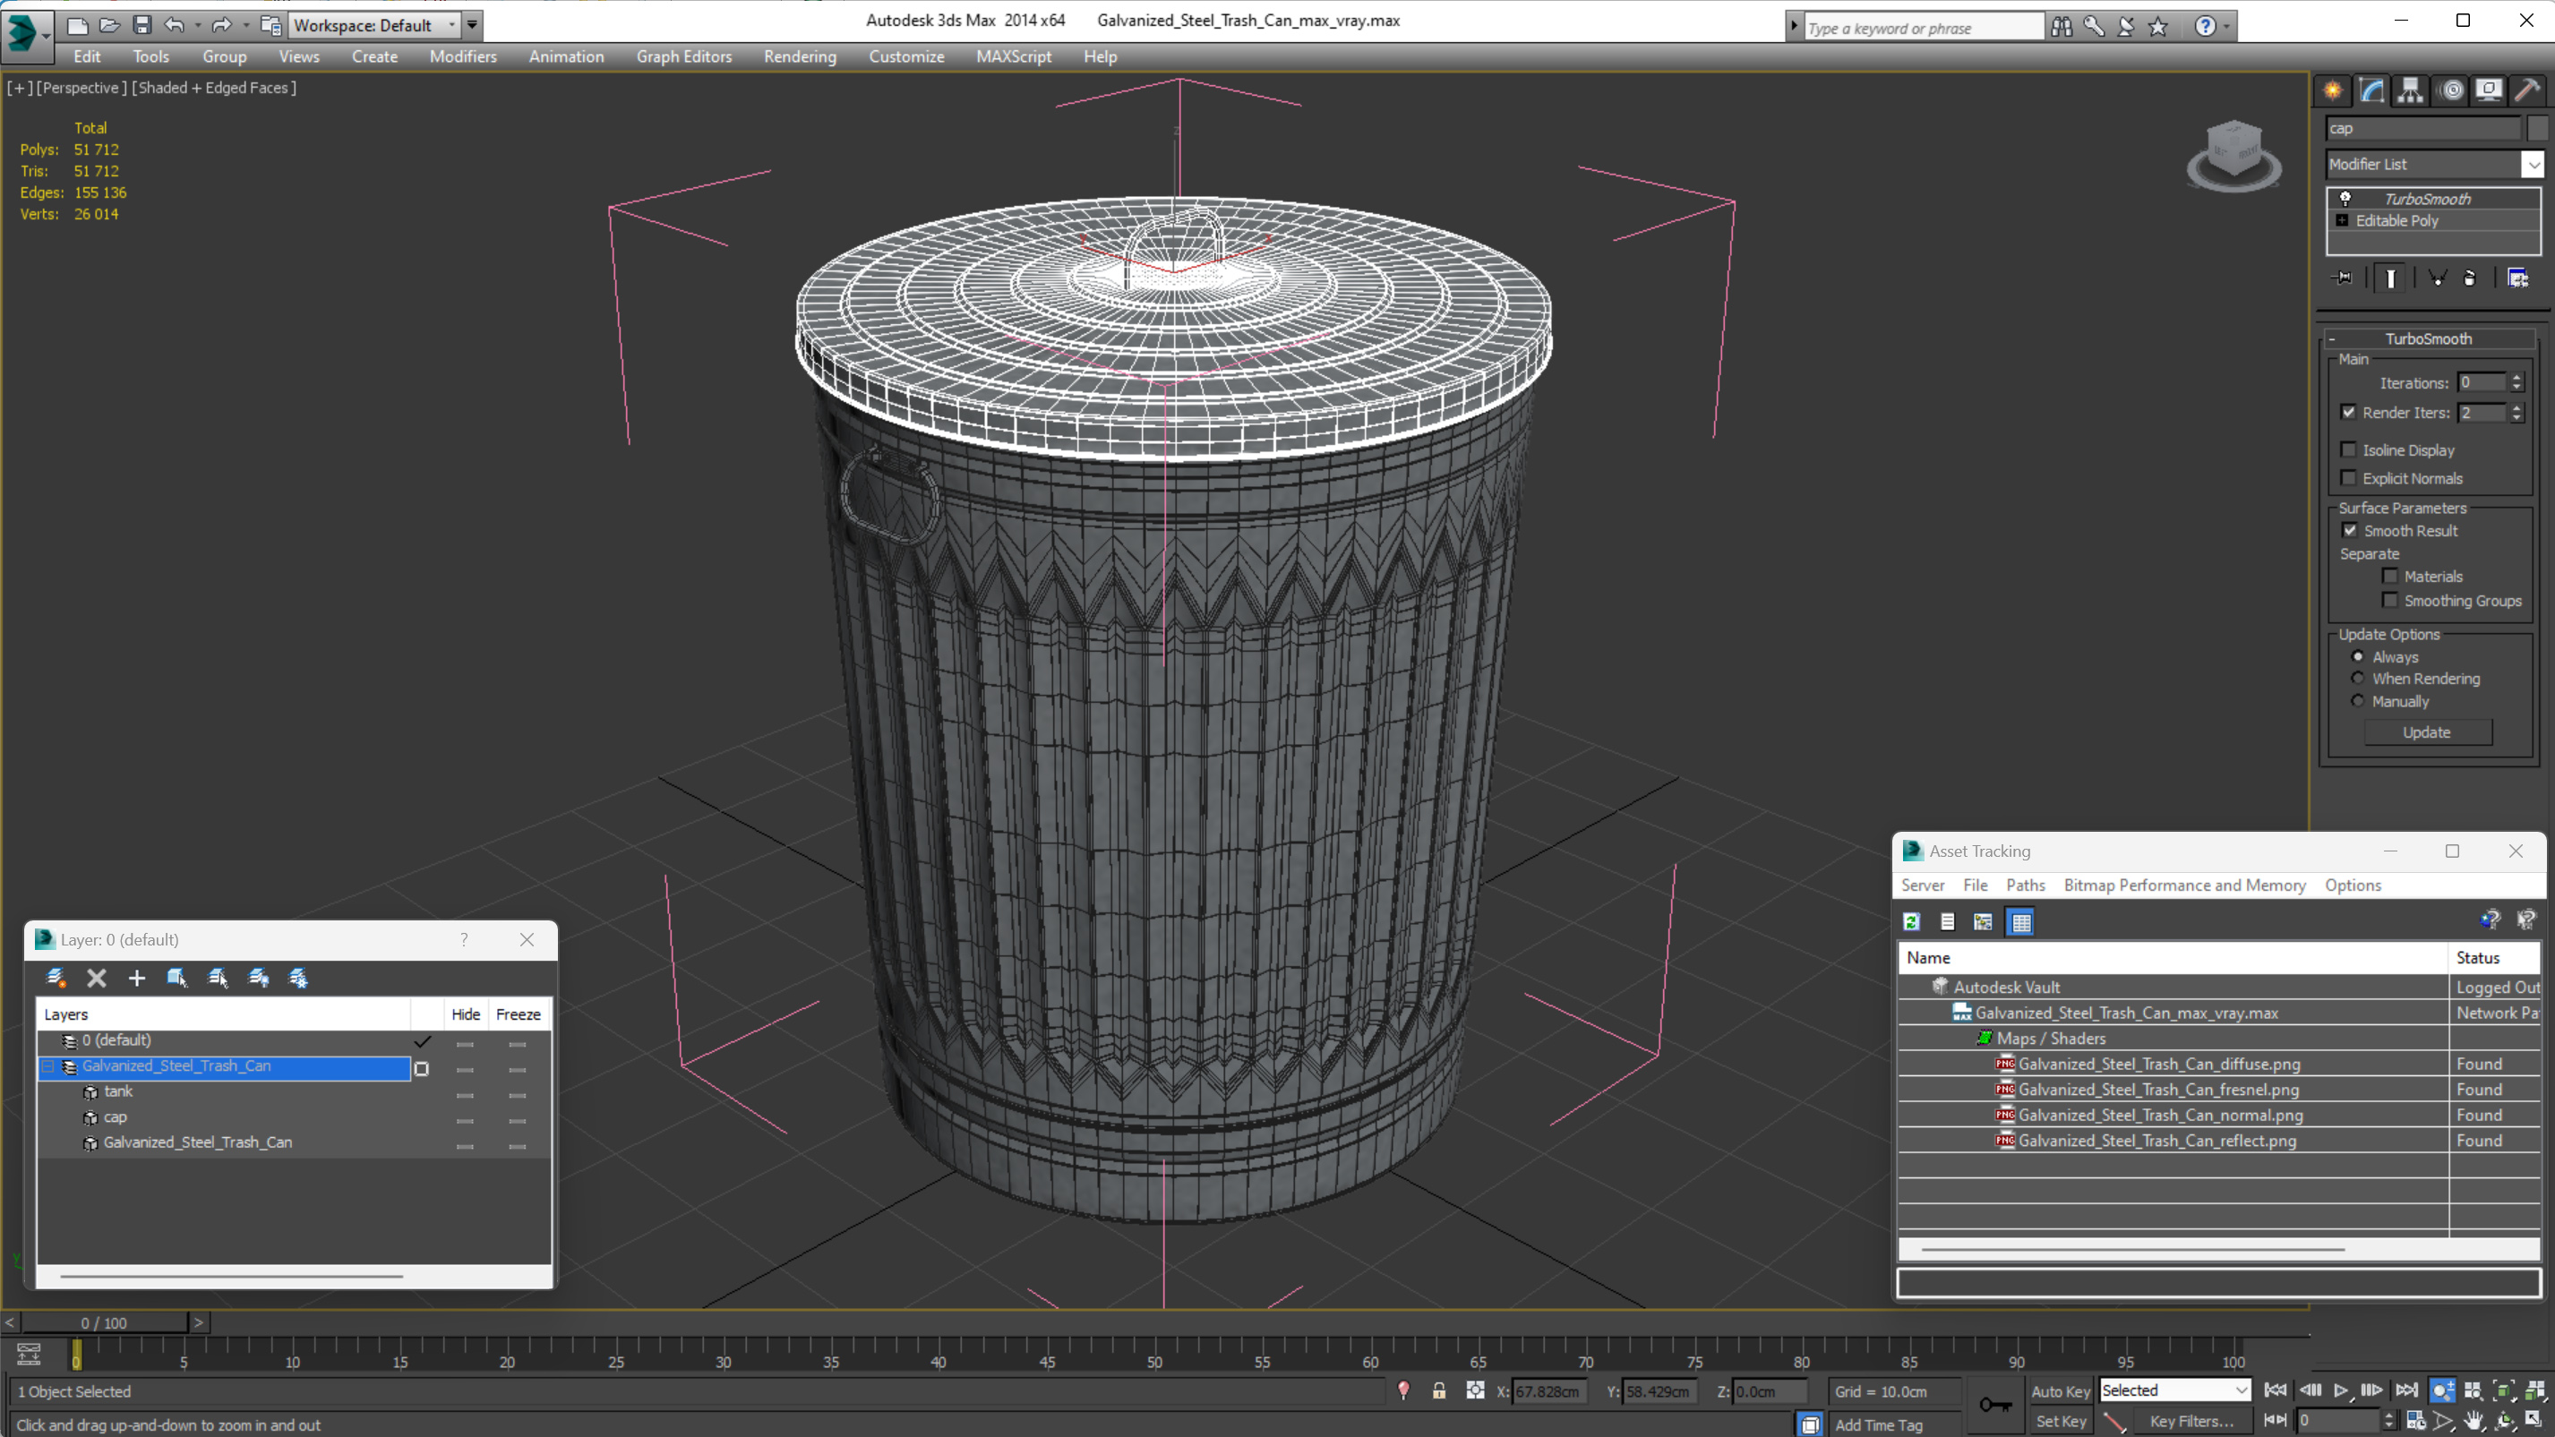Click the Open File icon in quick access toolbar
The height and width of the screenshot is (1437, 2555).
coord(109,25)
